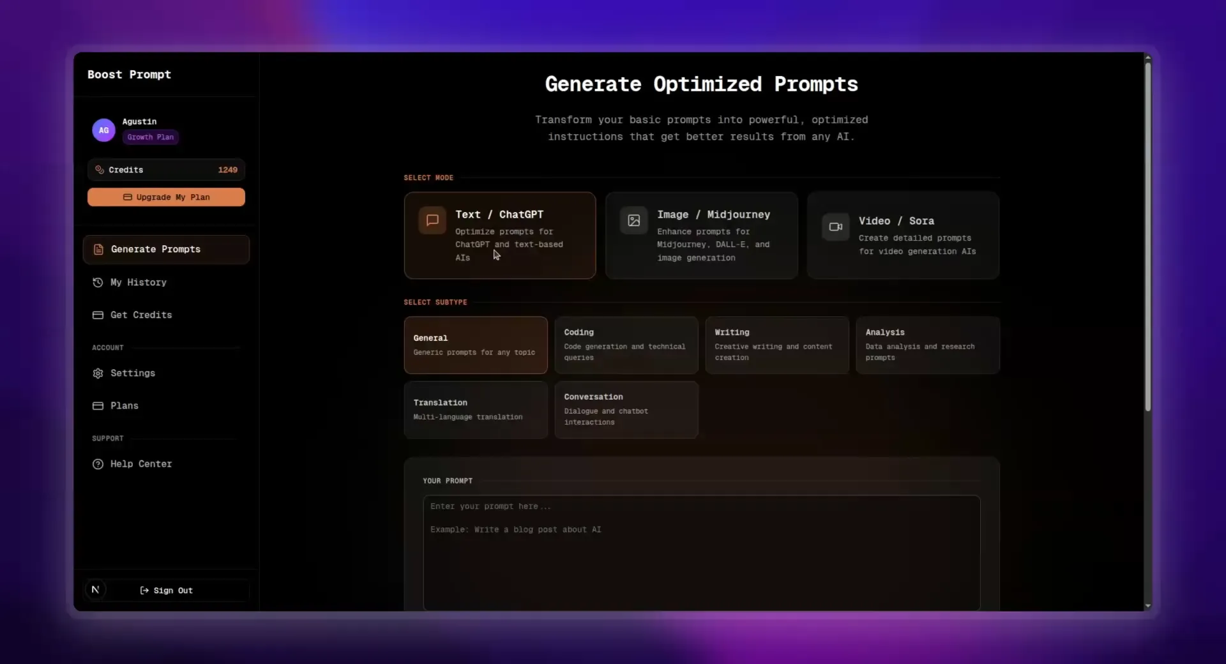The width and height of the screenshot is (1226, 664).
Task: Select the Writing subtype option
Action: [x=776, y=345]
